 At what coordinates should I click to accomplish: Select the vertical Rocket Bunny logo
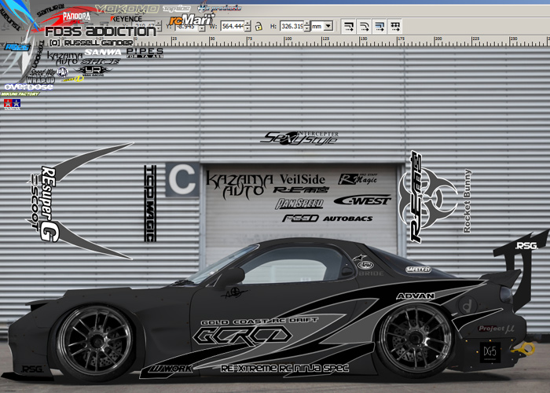(467, 200)
